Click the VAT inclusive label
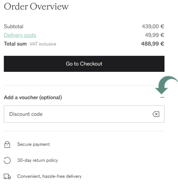 point(43,44)
